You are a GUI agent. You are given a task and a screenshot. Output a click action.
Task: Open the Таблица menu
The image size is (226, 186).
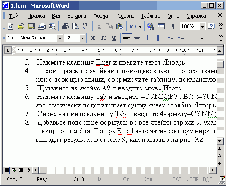click(151, 16)
